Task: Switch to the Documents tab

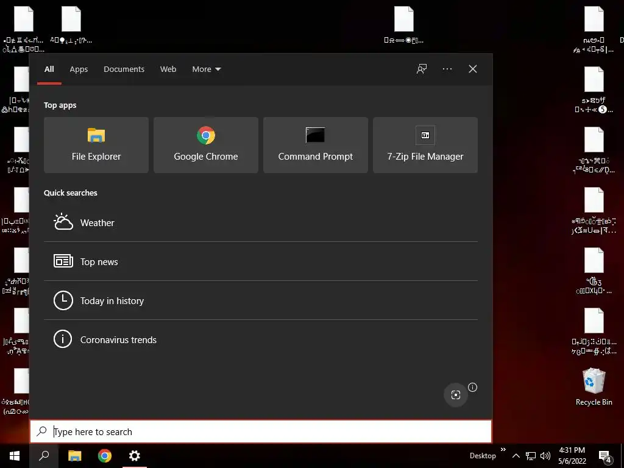Action: click(124, 69)
